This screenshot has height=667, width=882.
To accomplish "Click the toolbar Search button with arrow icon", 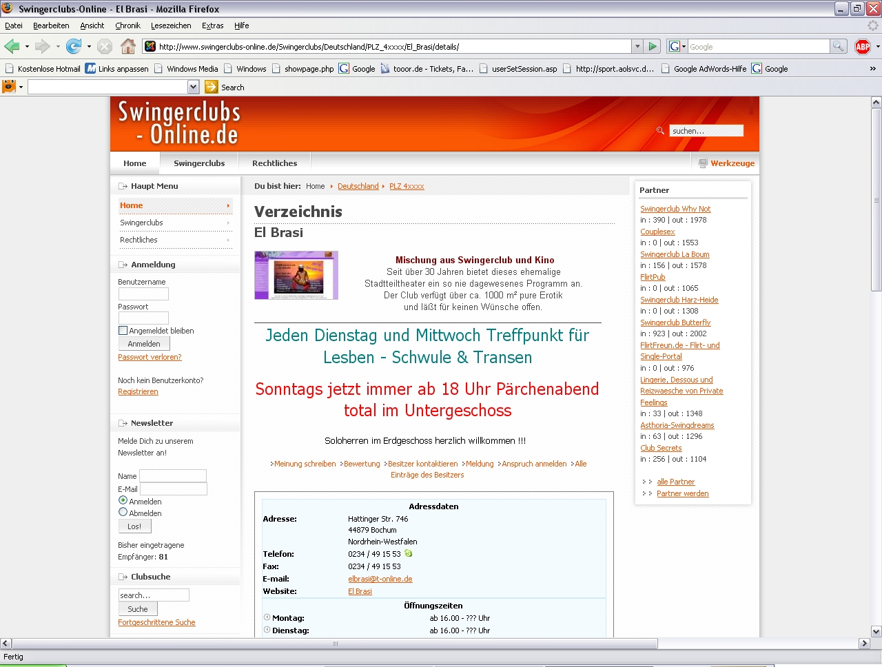I will coord(225,87).
